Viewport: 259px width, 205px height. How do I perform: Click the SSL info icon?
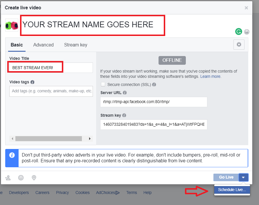[154, 84]
